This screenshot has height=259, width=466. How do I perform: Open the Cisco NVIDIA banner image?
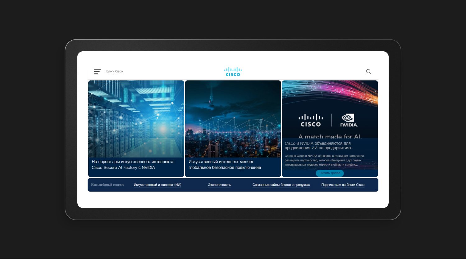[x=330, y=109]
